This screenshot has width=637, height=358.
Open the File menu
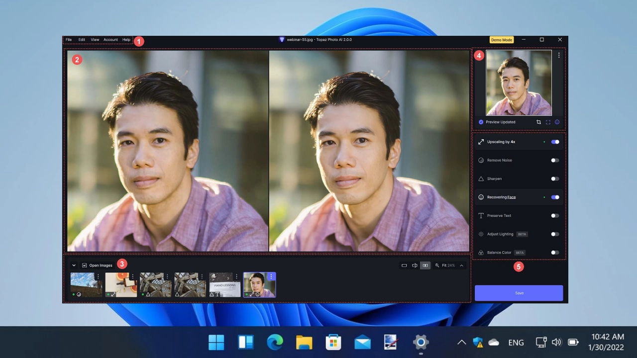(x=69, y=40)
